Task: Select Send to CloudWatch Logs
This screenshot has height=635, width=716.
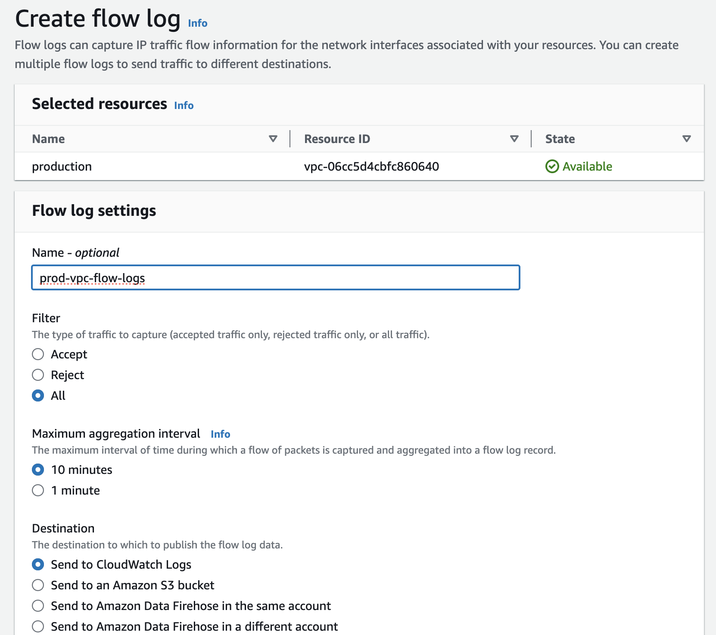Action: [38, 564]
